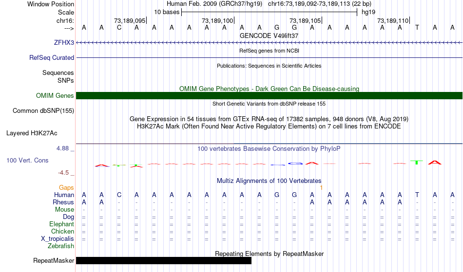Viewport: 463px width, 272px height.
Task: Select the RepeatMasker track label
Action: 54,260
